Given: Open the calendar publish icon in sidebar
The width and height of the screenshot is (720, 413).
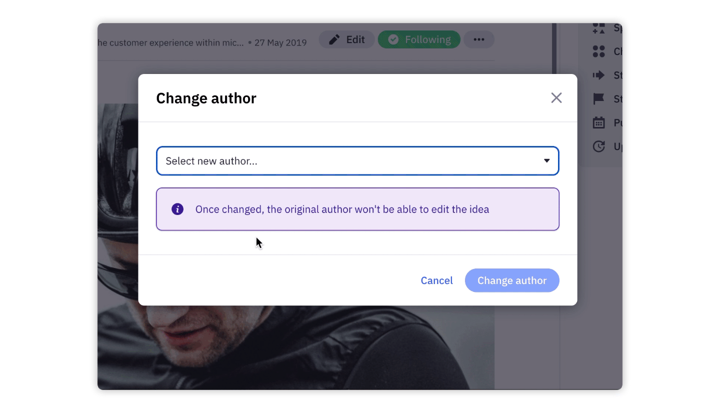Looking at the screenshot, I should pyautogui.click(x=598, y=122).
